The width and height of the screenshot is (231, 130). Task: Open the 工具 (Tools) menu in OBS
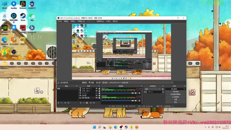click(108, 21)
